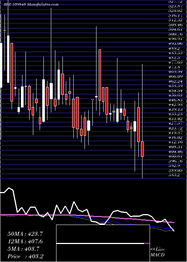
Task: Click the 489.2 price axis label
Action: pos(174,48)
